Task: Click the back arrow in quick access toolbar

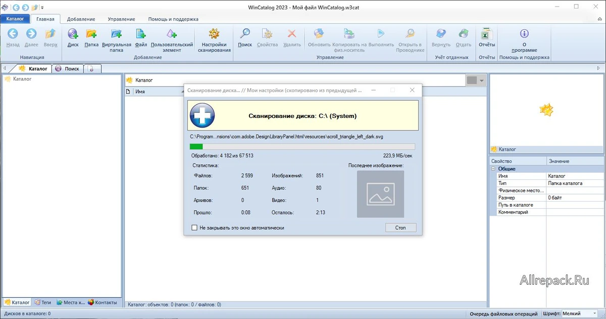Action: pos(16,7)
